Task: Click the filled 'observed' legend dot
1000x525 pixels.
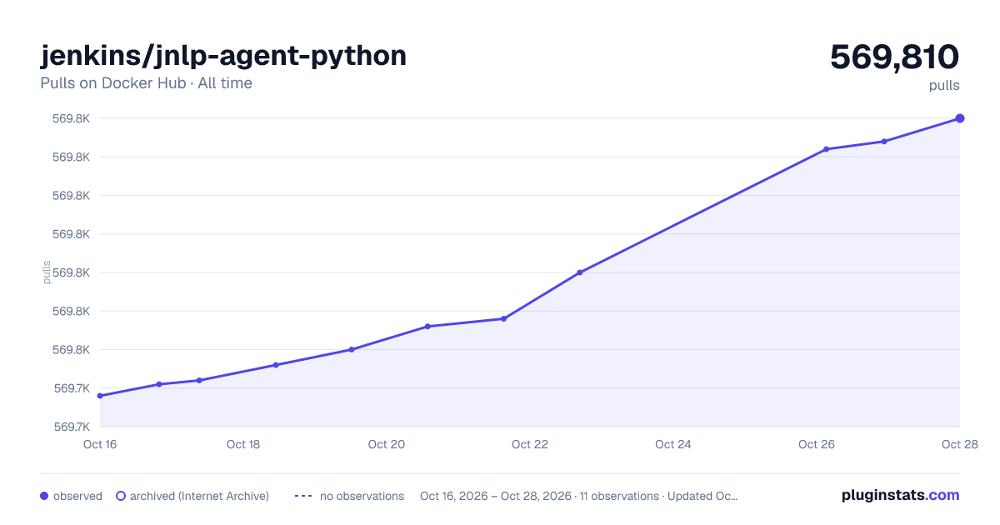Action: point(44,496)
